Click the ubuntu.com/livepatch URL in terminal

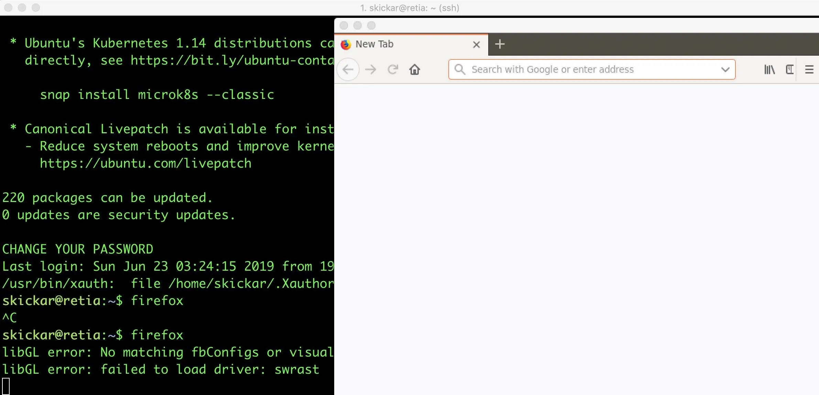145,163
